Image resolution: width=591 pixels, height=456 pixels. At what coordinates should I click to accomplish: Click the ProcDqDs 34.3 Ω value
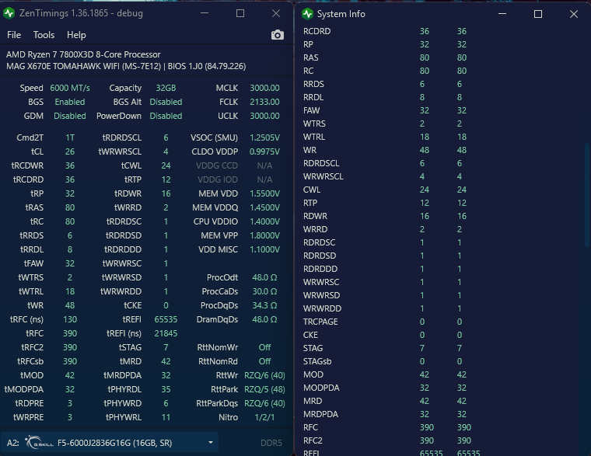(264, 305)
